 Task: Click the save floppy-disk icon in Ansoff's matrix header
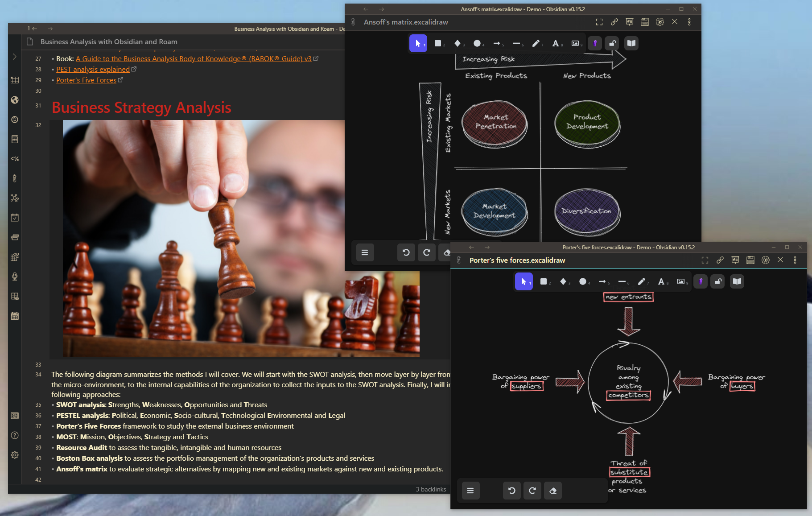[x=645, y=22]
